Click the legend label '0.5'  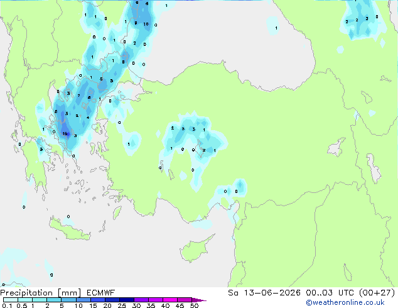coord(22,305)
